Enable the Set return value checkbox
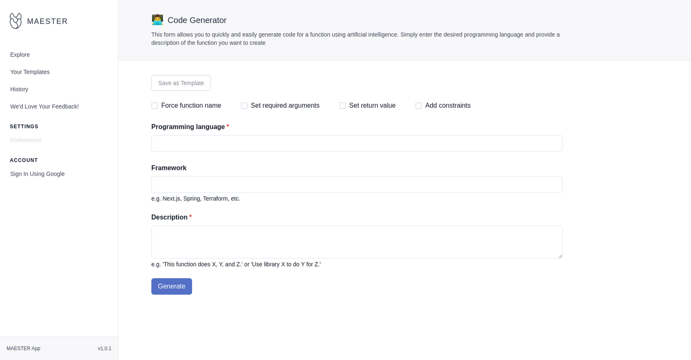Image resolution: width=691 pixels, height=360 pixels. 343,105
